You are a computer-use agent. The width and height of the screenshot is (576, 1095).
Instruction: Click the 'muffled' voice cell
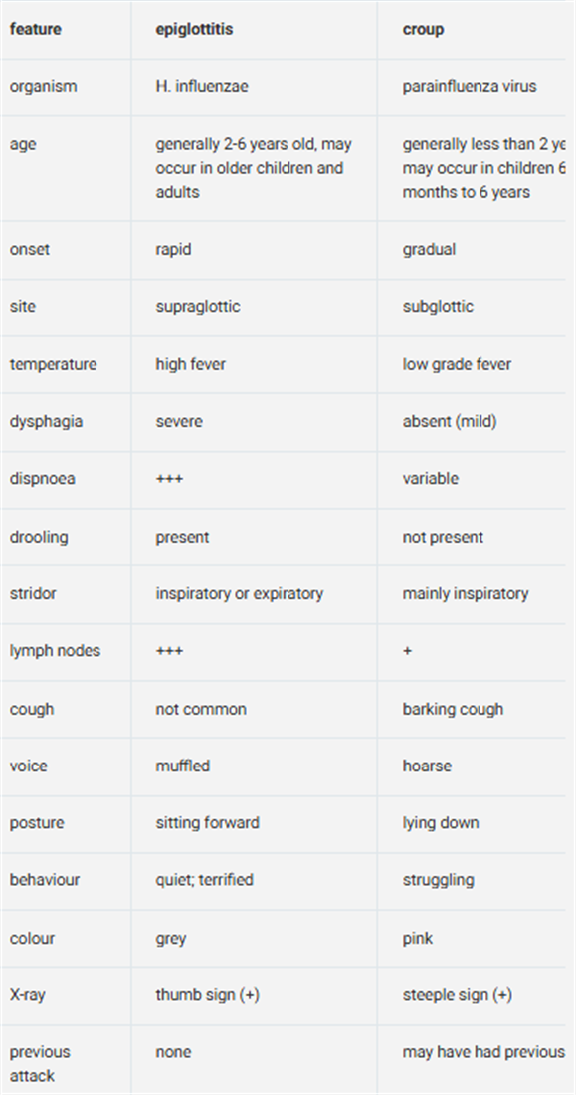[182, 766]
